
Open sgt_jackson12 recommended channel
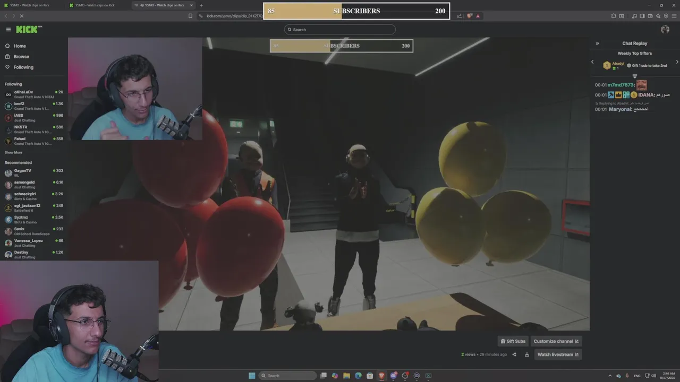(x=34, y=208)
